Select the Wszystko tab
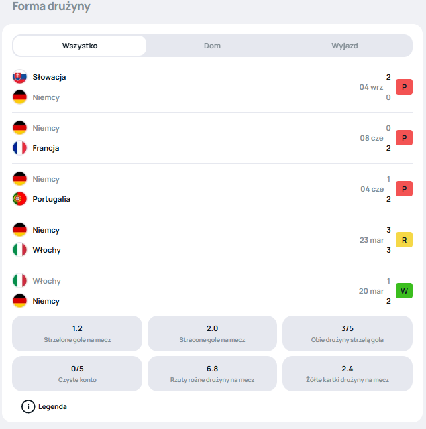Screen dimensions: 426x429 (x=80, y=46)
